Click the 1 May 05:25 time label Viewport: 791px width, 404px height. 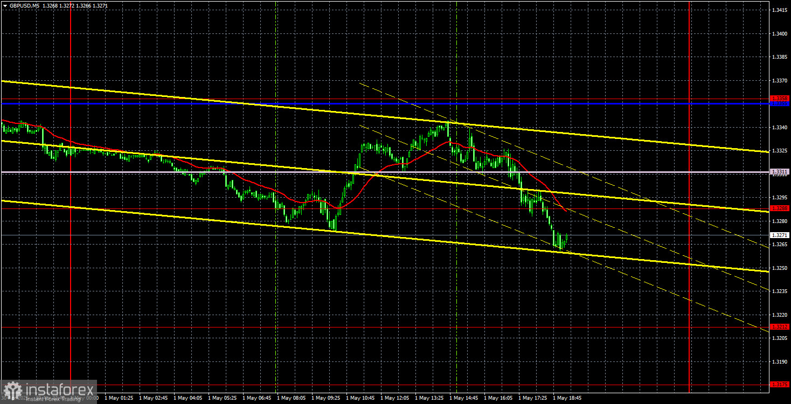[x=222, y=398]
